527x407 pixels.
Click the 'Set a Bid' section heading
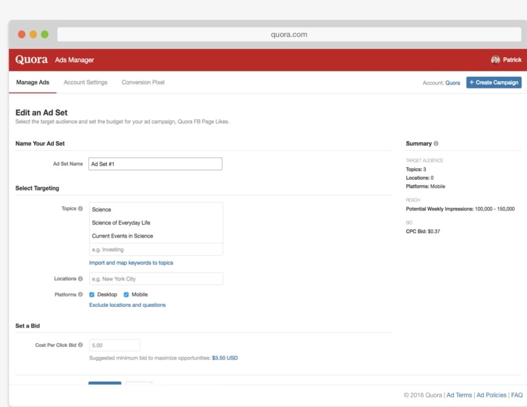(x=27, y=326)
